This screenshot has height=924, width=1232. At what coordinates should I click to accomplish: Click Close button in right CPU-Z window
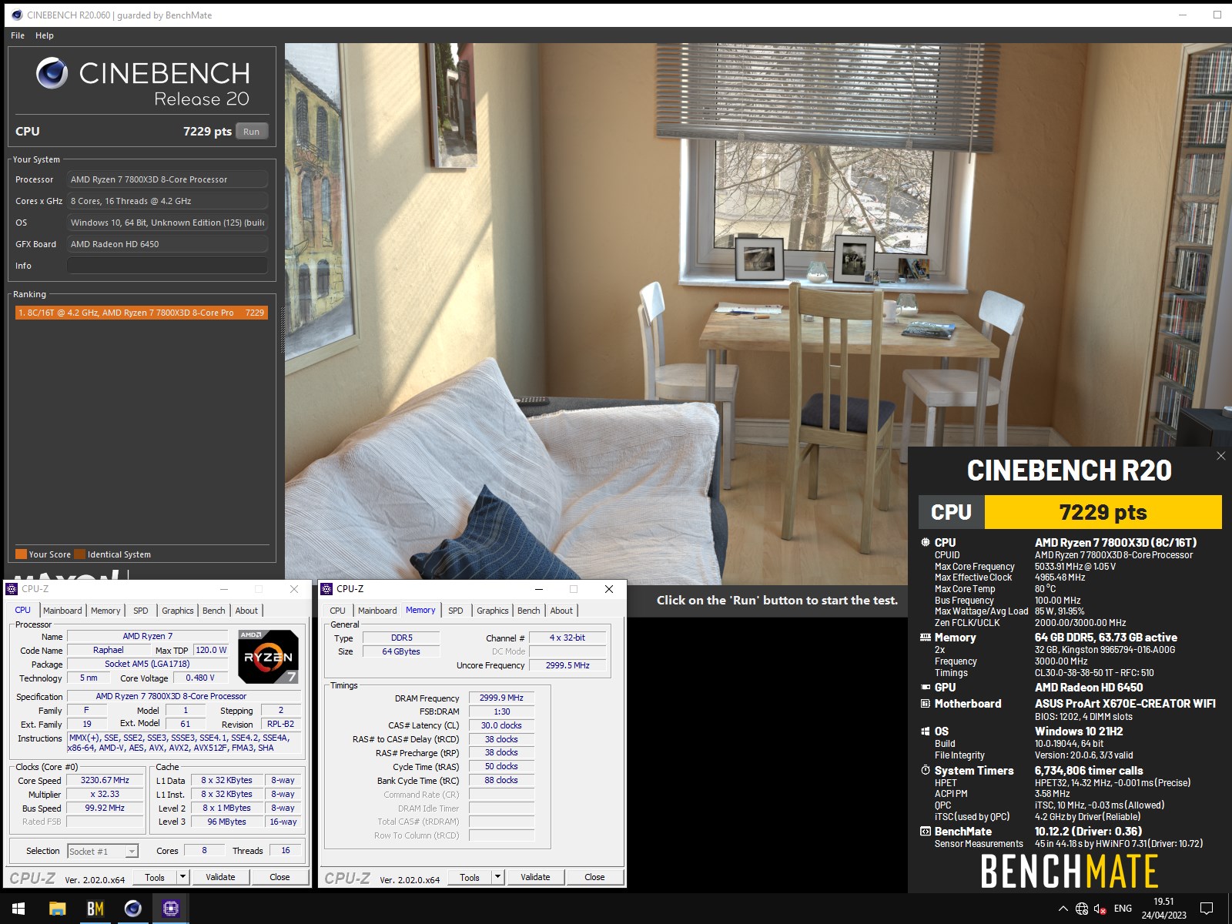(594, 877)
